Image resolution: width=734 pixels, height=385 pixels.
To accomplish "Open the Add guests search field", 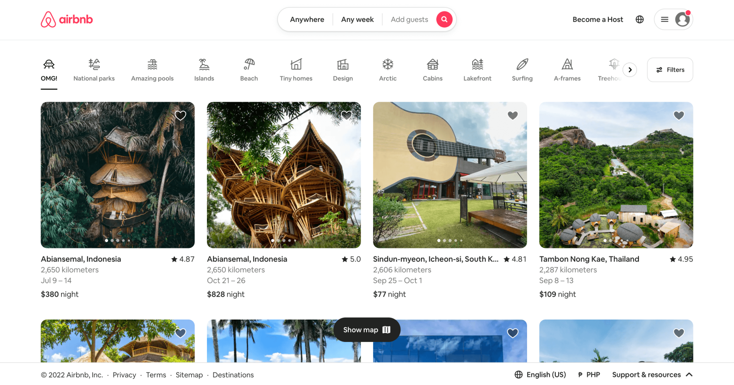I will pyautogui.click(x=409, y=19).
